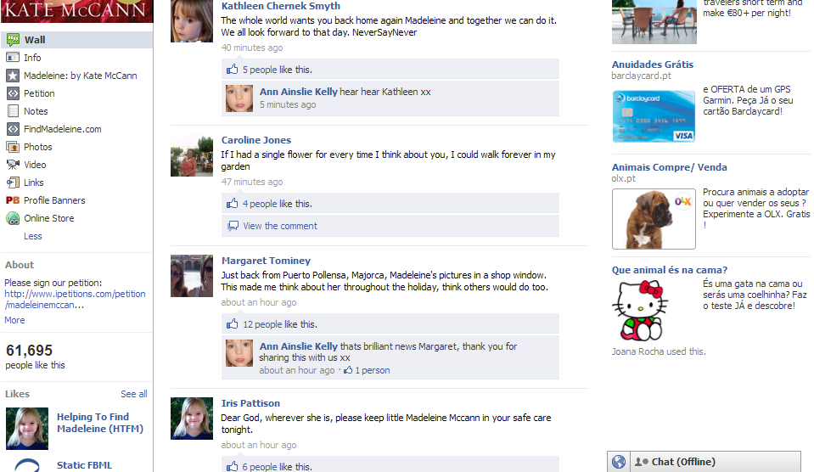This screenshot has width=814, height=472.
Task: Click the Hello Kitty ad thumbnail
Action: point(641,311)
